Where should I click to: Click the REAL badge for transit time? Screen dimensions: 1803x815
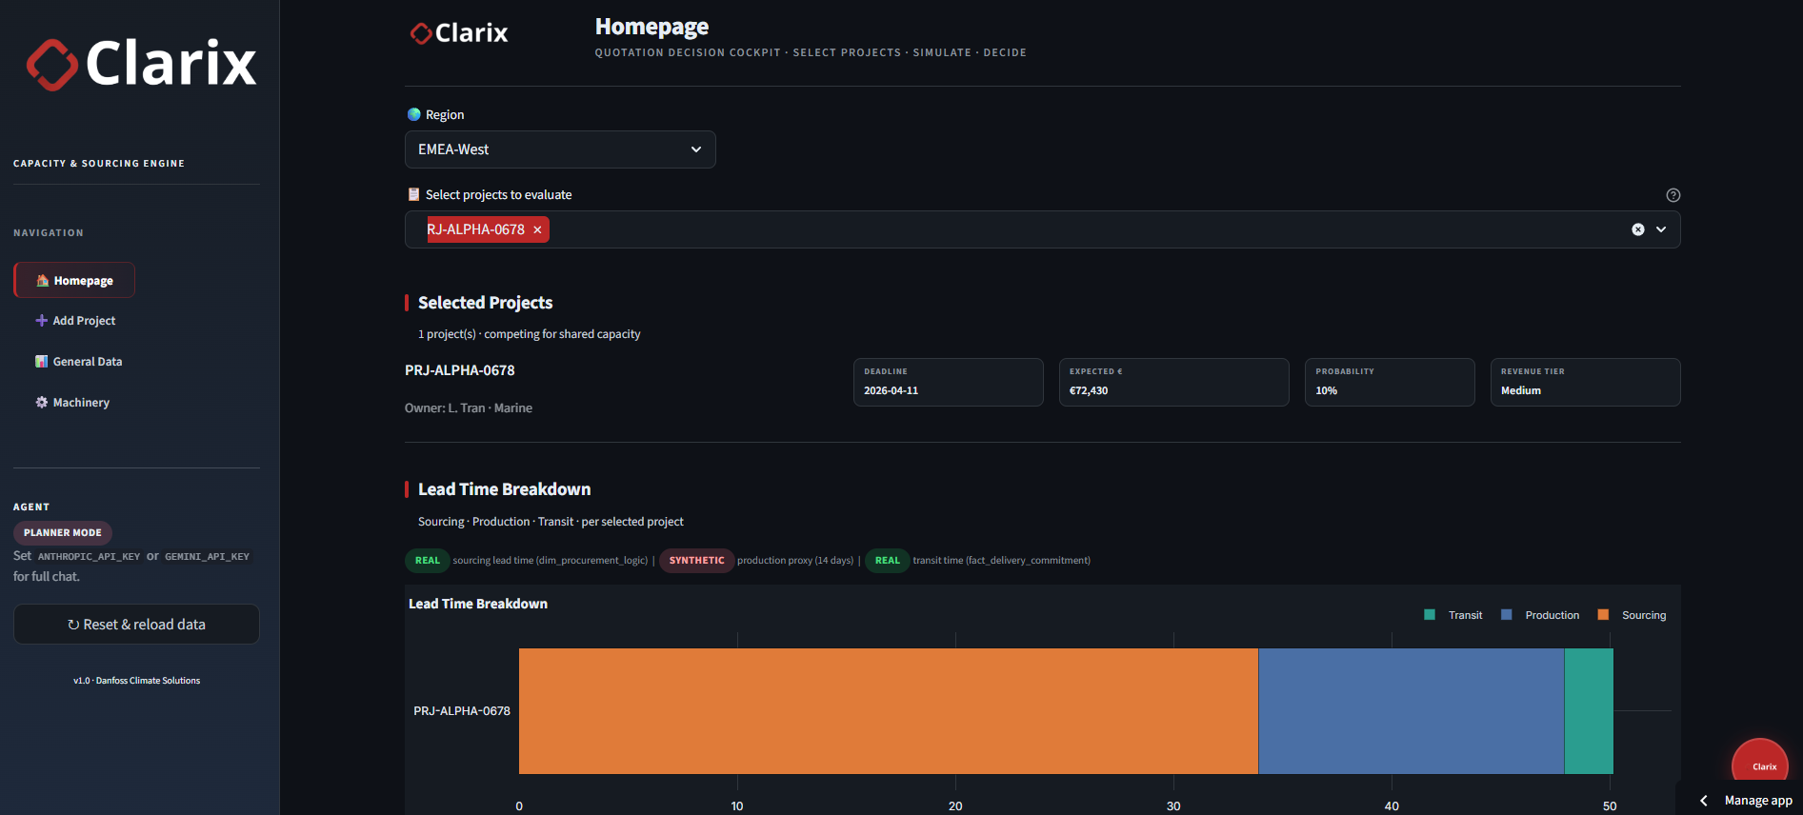[x=888, y=561]
